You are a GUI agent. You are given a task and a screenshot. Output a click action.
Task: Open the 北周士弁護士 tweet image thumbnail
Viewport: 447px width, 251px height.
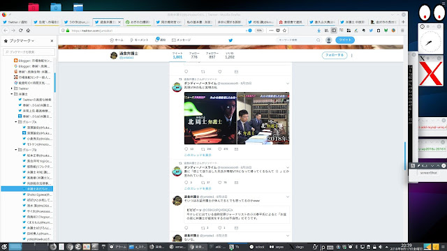click(210, 118)
